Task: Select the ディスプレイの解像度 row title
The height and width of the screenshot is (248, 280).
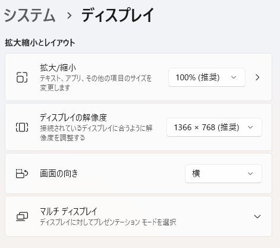Action: click(74, 118)
